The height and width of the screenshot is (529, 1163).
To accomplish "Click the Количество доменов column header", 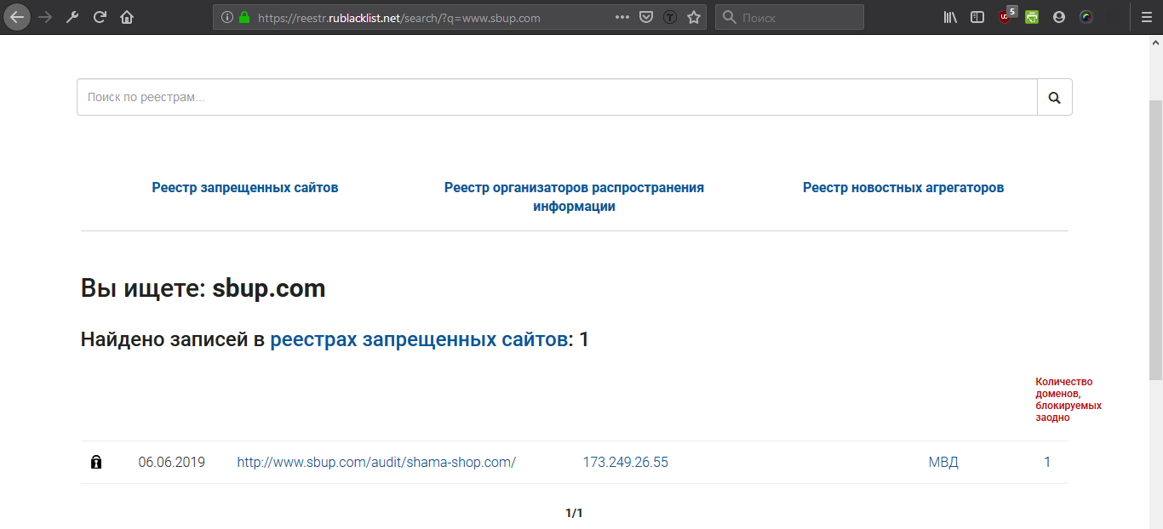I will click(x=1068, y=400).
